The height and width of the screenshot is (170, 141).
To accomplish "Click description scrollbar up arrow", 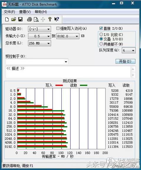I will (x=133, y=69).
